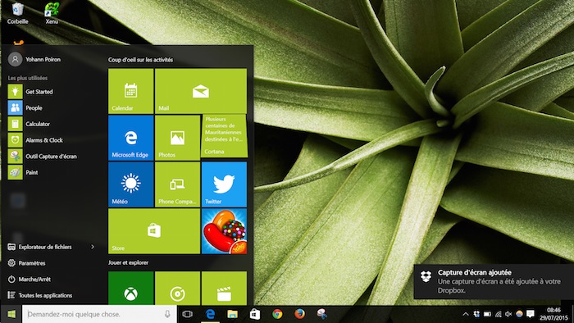The image size is (574, 323).
Task: Launch Firefox from the taskbar
Action: coord(300,314)
